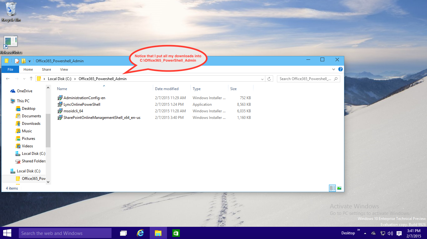Launch Internet Explorer from the taskbar
The image size is (427, 239).
(141, 233)
